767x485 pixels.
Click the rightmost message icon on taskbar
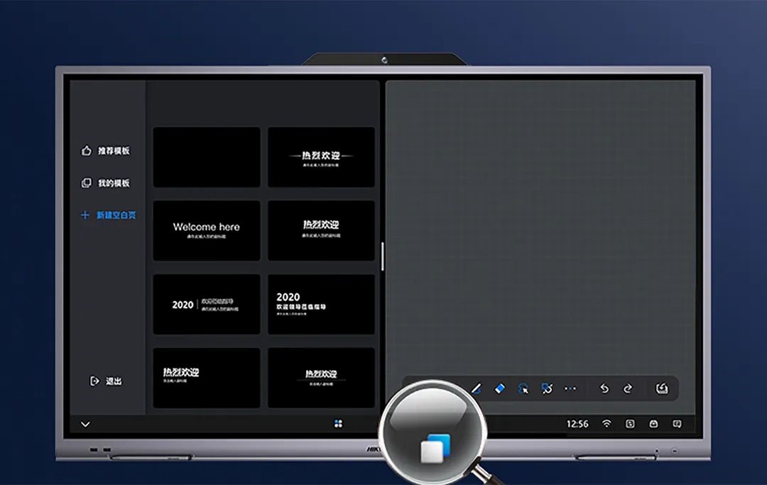coord(677,424)
